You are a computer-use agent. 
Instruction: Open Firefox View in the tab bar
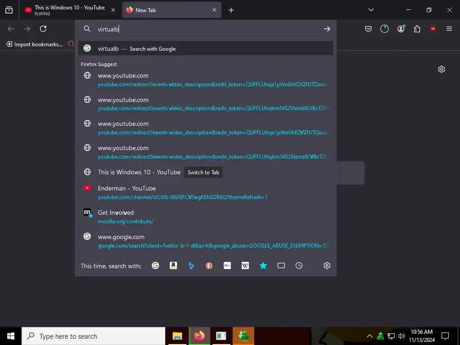[9, 10]
